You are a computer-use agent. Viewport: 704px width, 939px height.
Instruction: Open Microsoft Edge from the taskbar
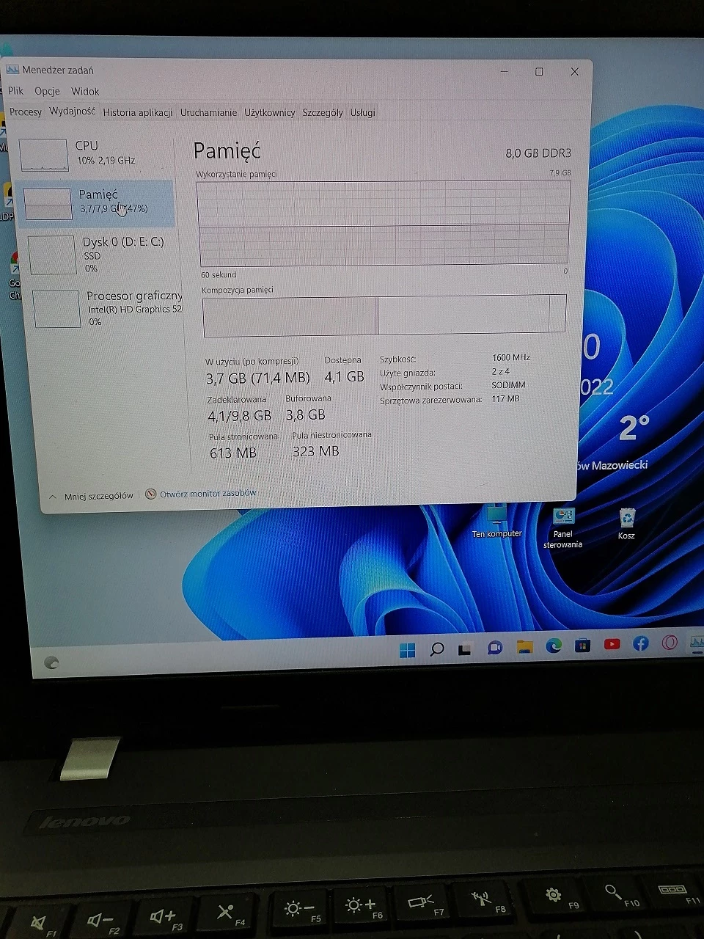[554, 646]
